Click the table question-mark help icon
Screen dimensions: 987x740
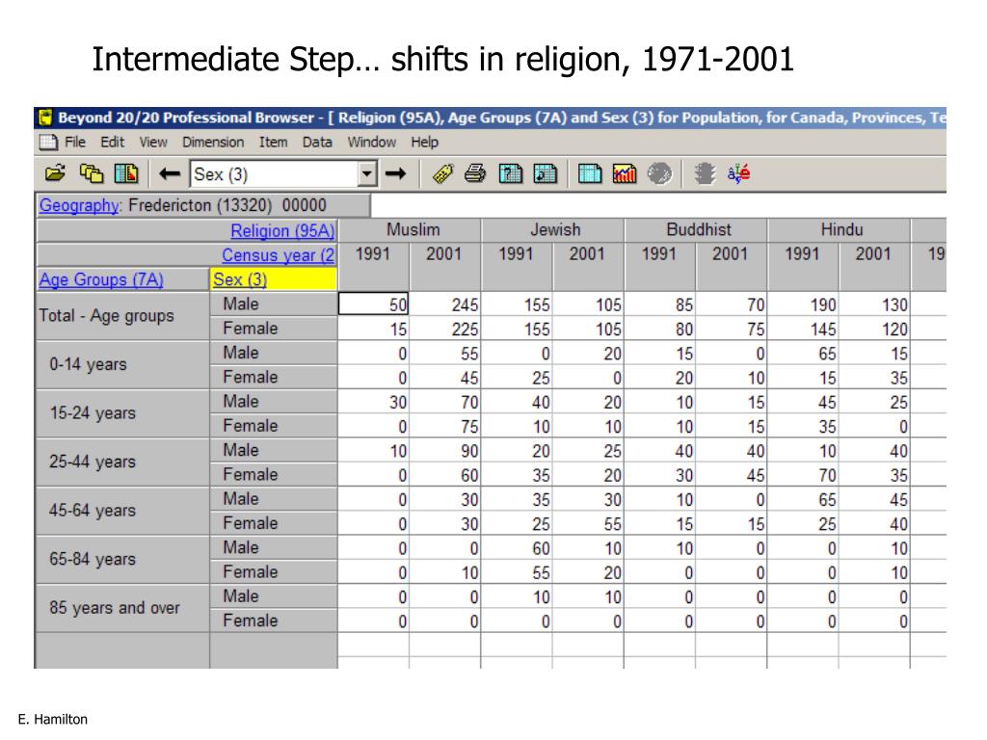(511, 173)
